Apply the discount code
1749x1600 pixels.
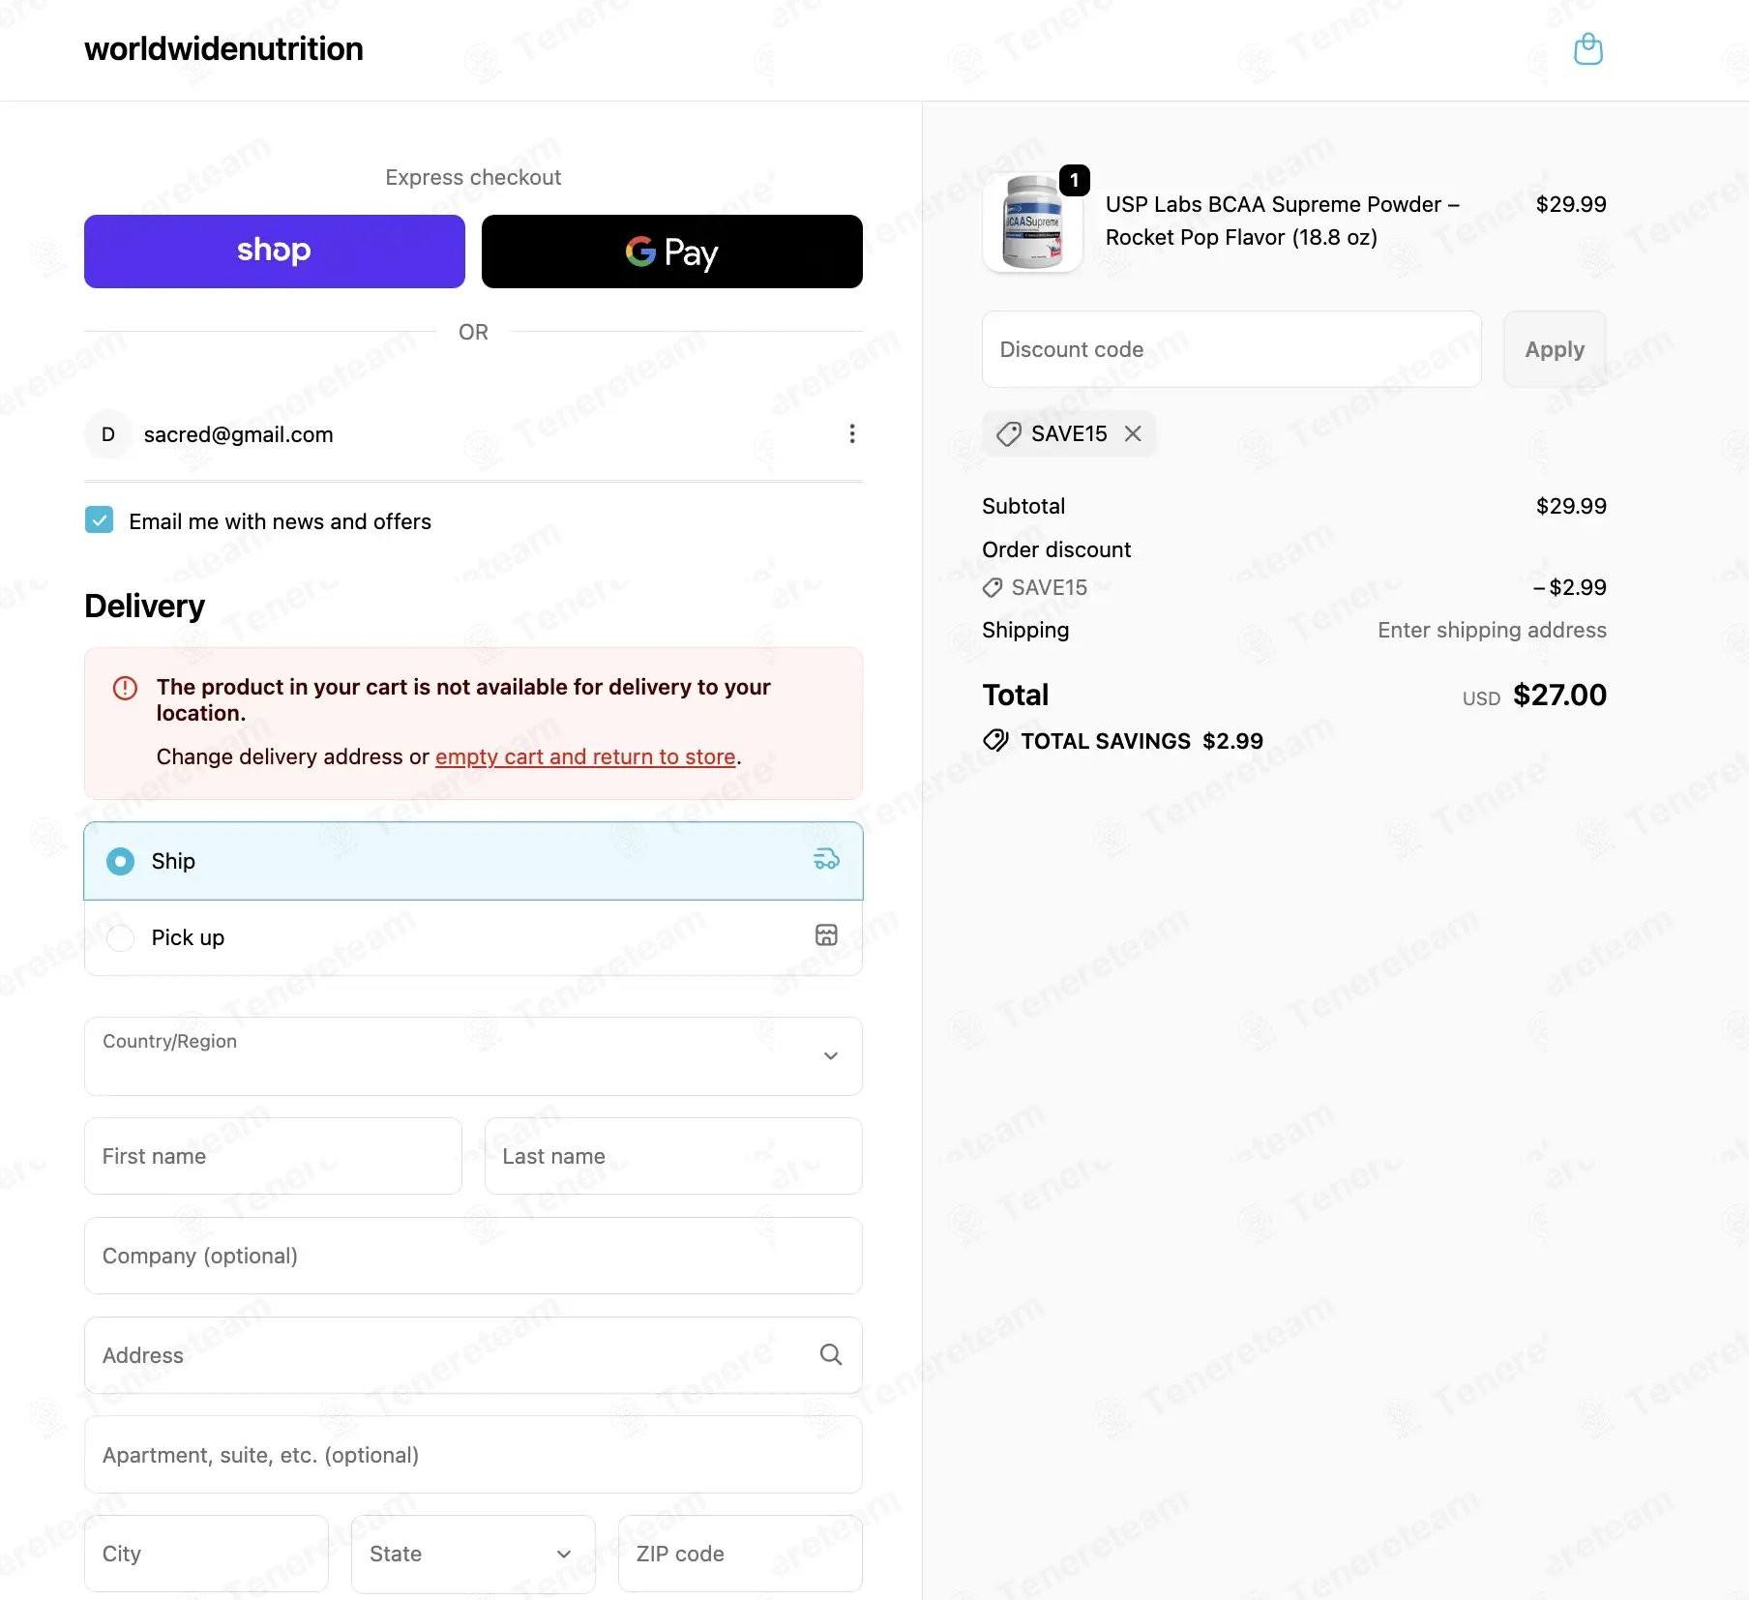pyautogui.click(x=1555, y=349)
